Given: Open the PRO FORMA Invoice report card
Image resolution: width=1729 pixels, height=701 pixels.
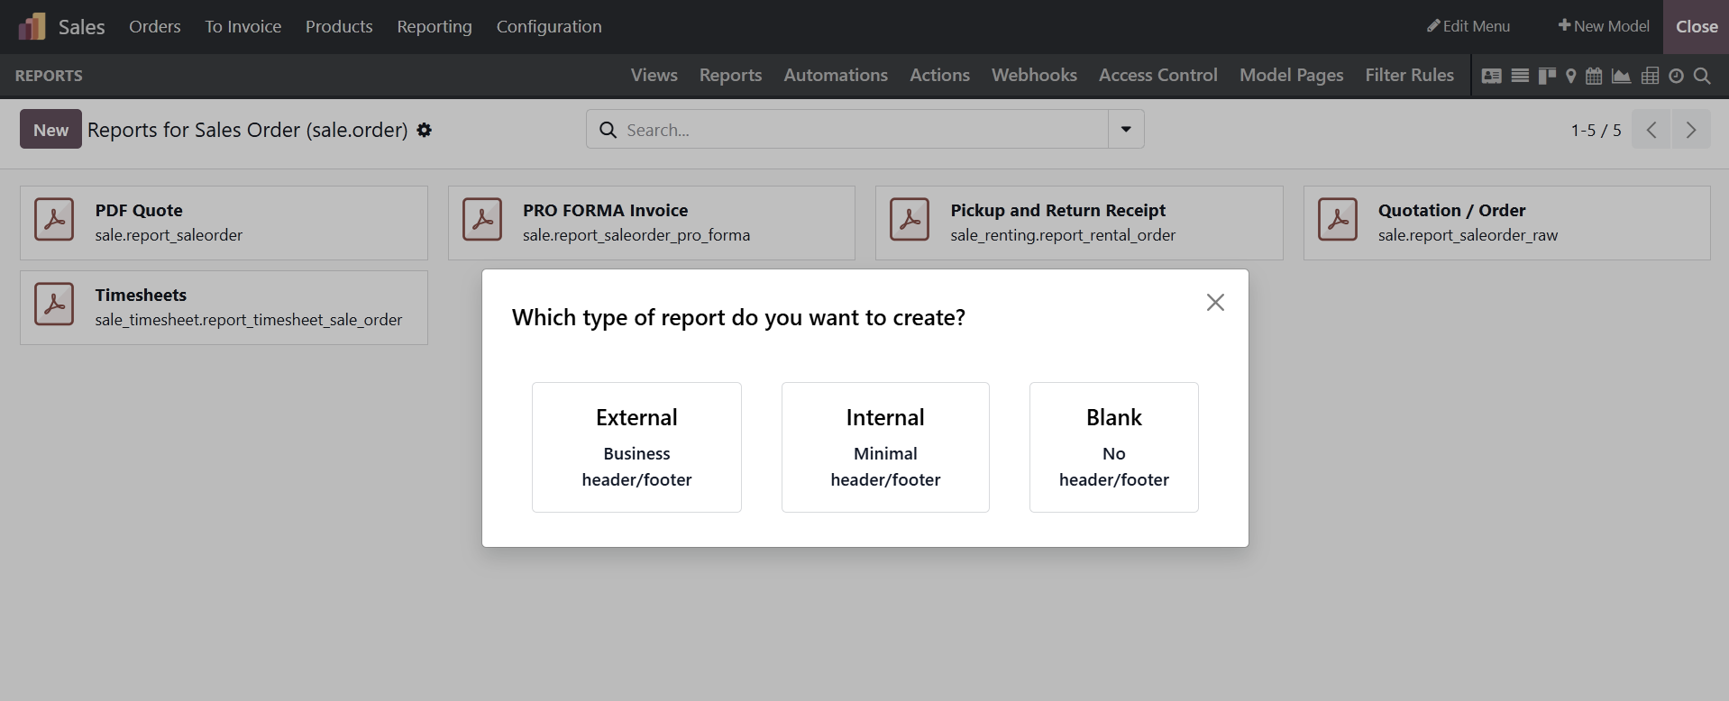Looking at the screenshot, I should tap(651, 223).
